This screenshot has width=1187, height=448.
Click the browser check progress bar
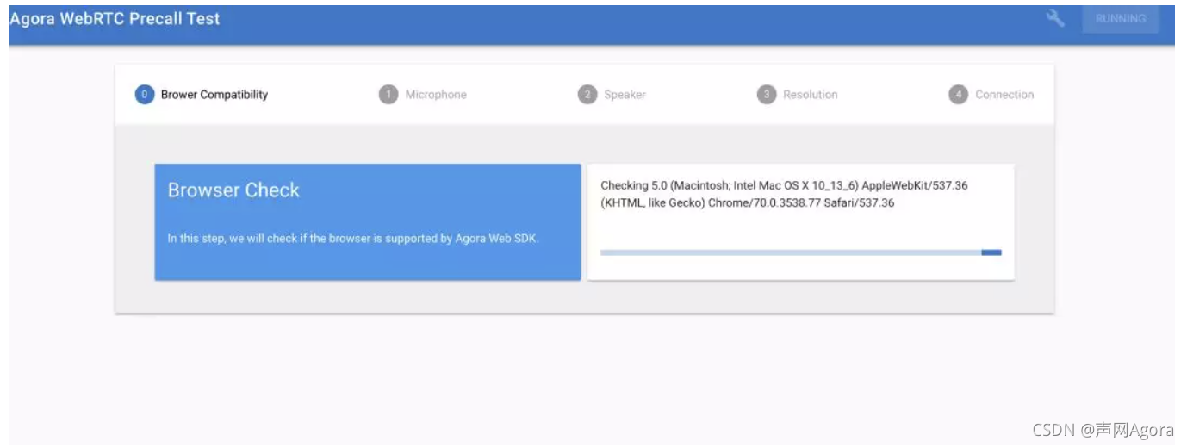(x=801, y=252)
